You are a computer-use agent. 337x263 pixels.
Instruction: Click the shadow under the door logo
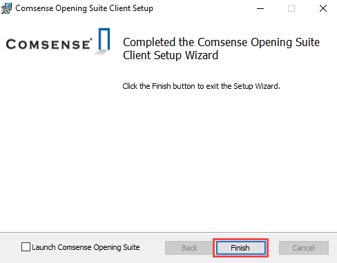(x=100, y=52)
